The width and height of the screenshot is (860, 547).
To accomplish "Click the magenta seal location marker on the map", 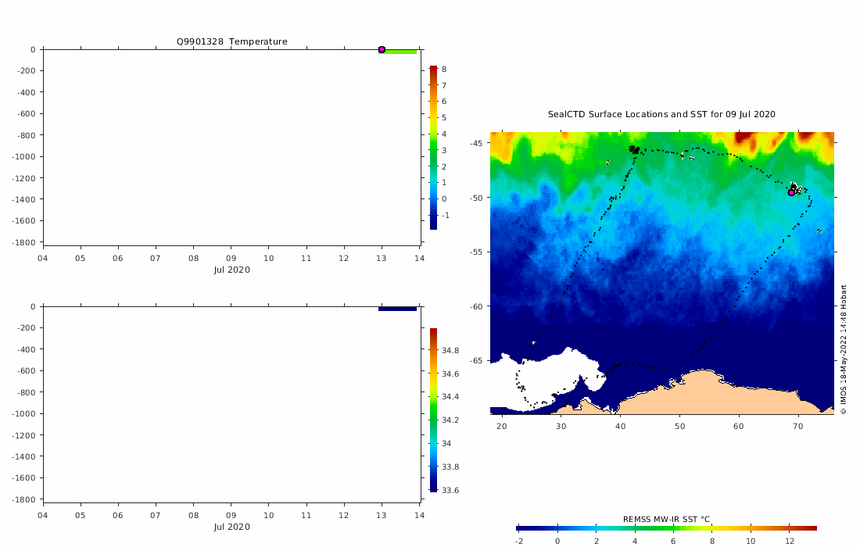I will click(791, 192).
